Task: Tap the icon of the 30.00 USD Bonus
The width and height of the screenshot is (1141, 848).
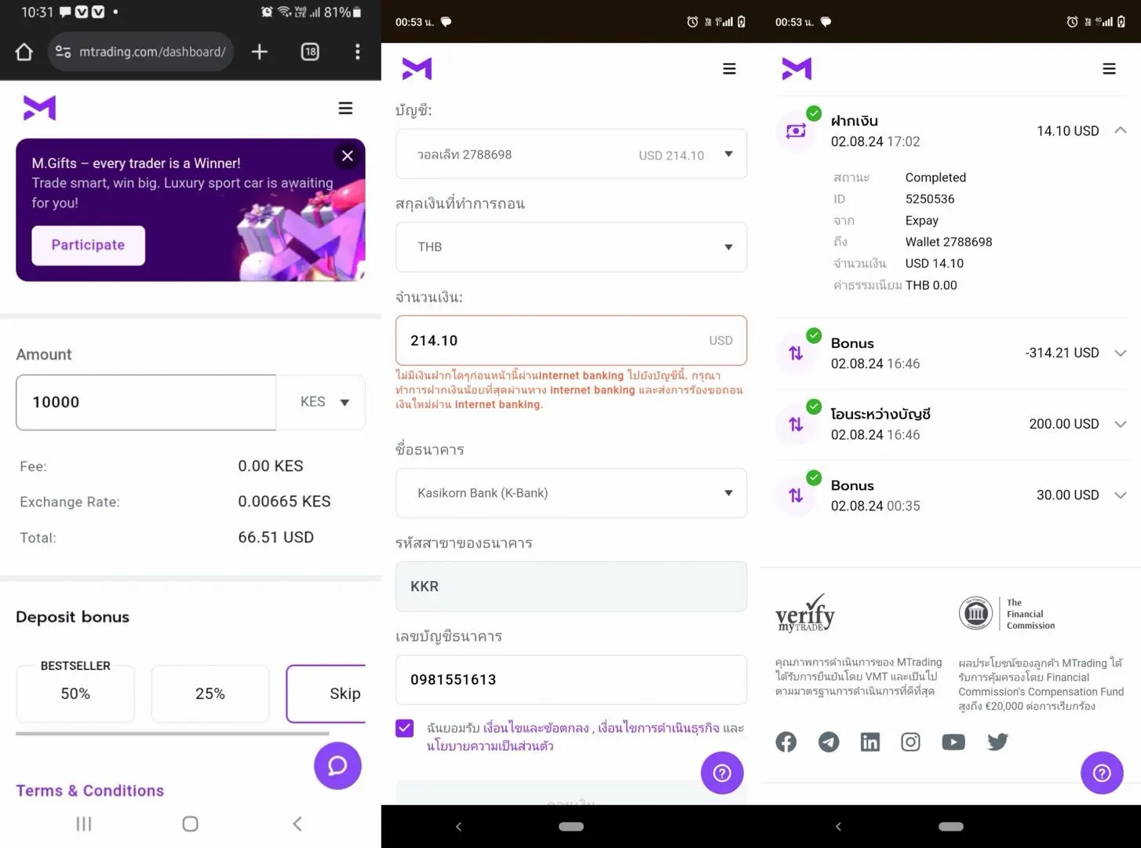Action: point(796,495)
